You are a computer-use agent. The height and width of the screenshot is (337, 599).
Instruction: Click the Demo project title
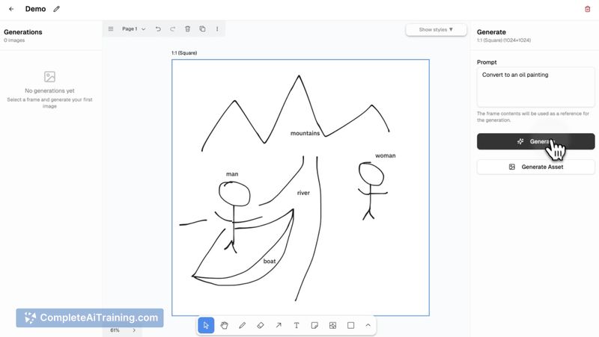pos(35,9)
